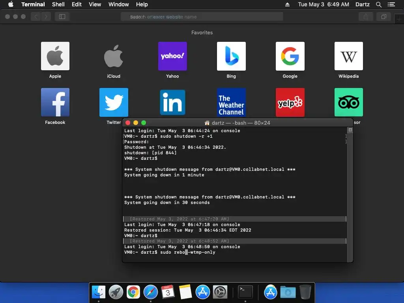Open the iCloud favorite tile

[x=114, y=56]
